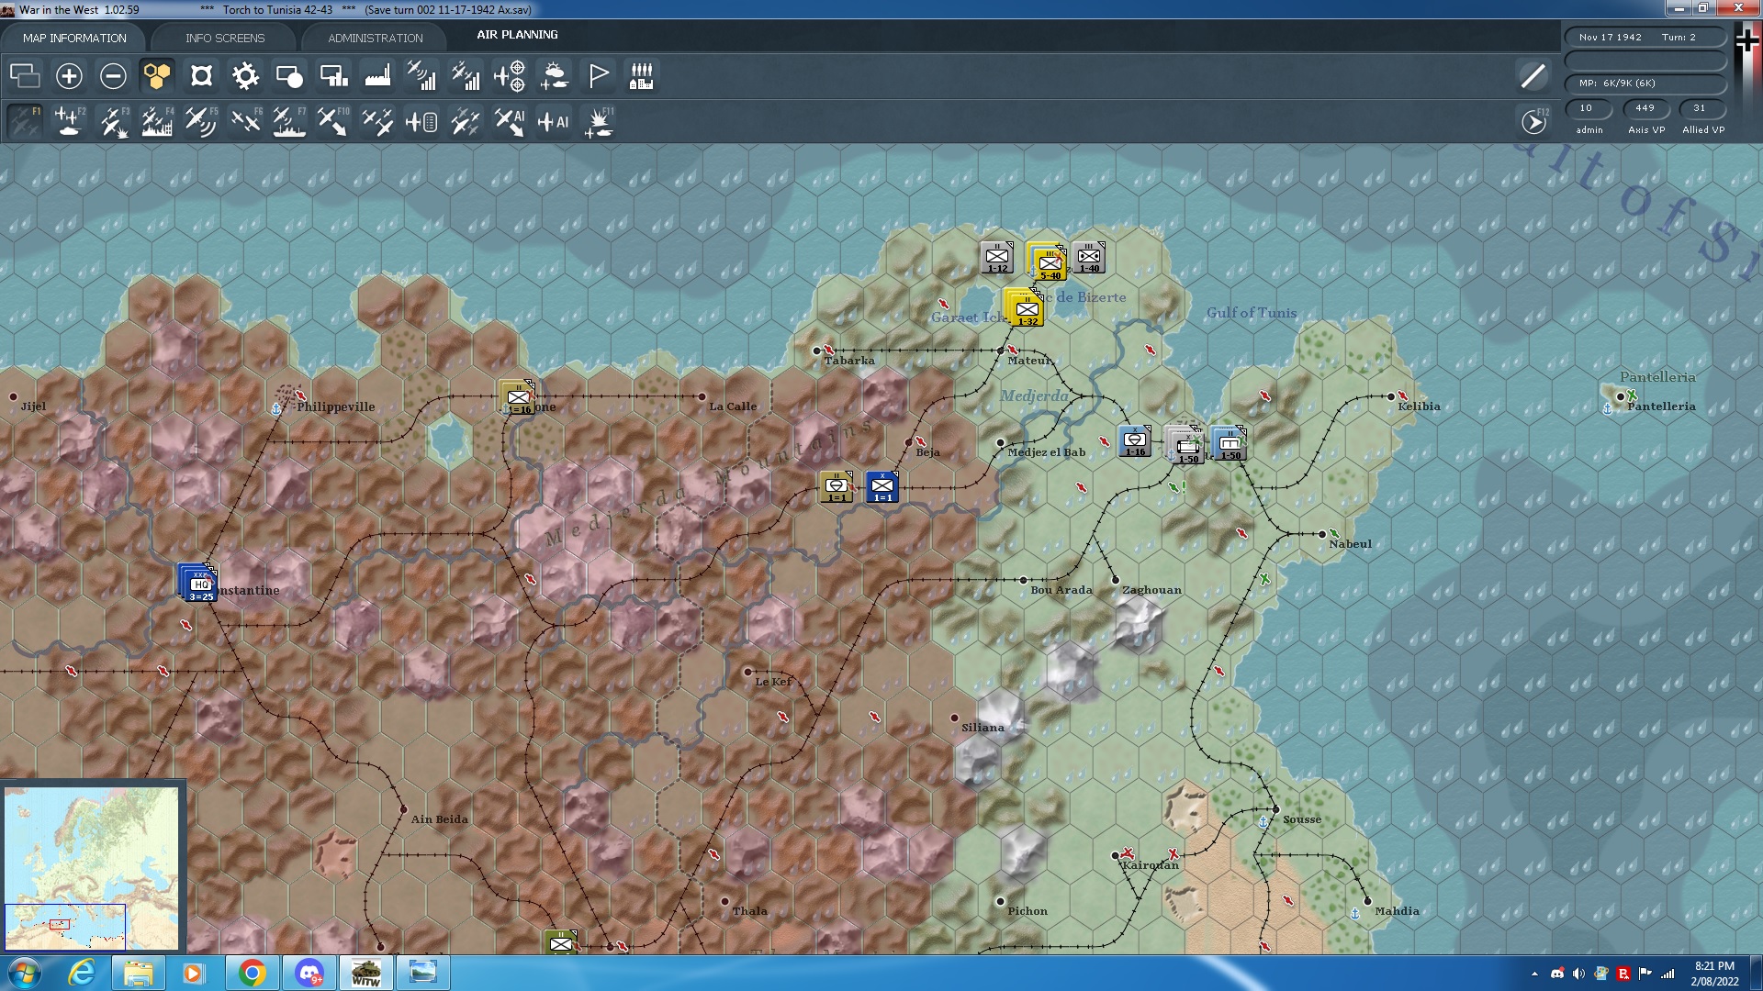
Task: Toggle the hex grid display
Action: coord(157,76)
